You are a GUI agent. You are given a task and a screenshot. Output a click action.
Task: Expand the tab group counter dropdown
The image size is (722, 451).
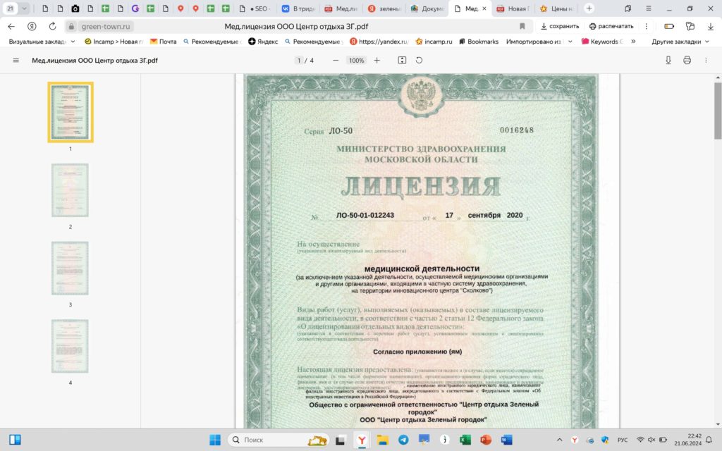(x=25, y=8)
